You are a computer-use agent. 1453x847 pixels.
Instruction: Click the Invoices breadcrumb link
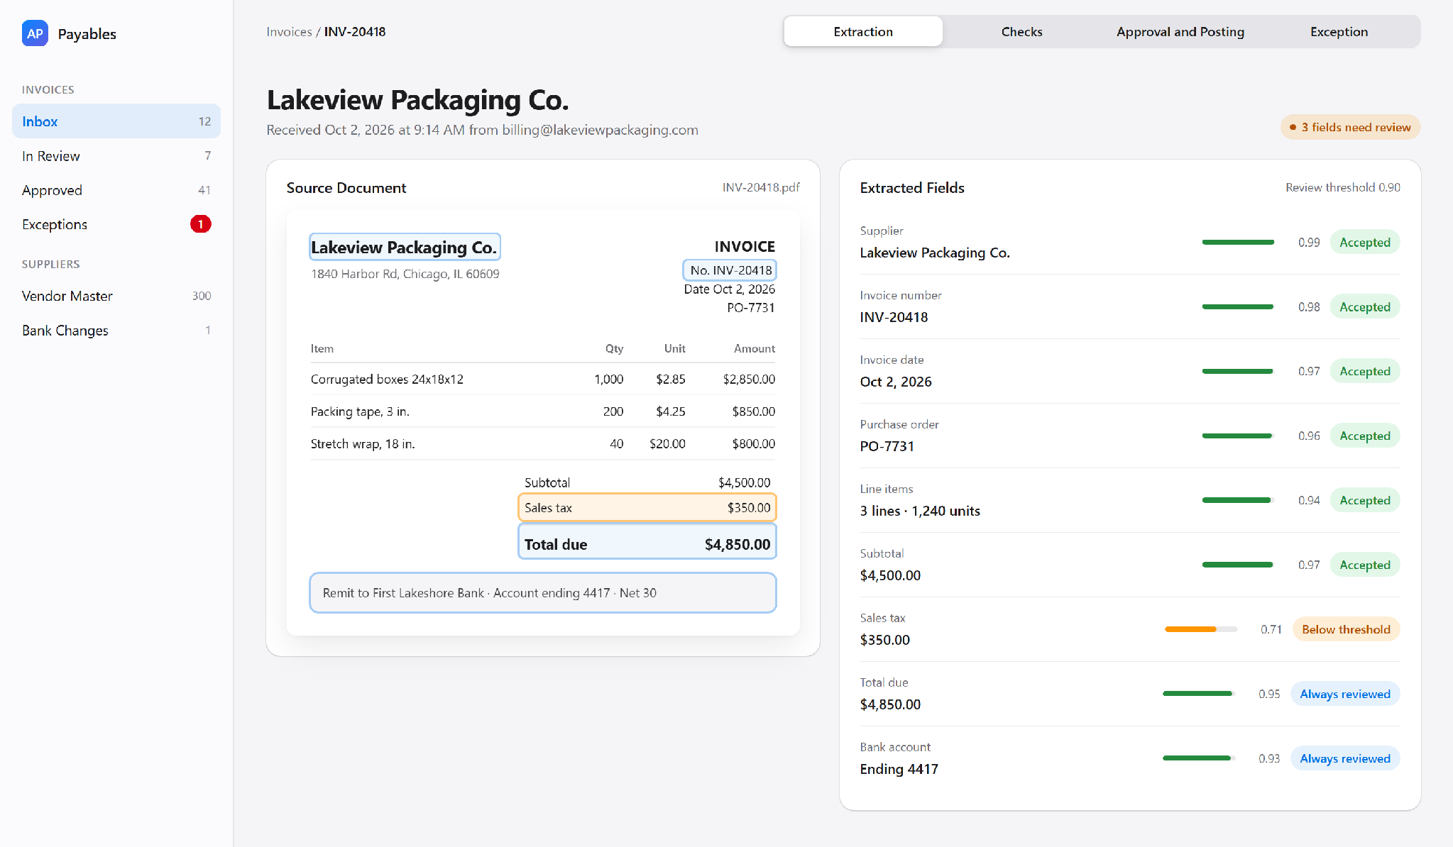(289, 32)
